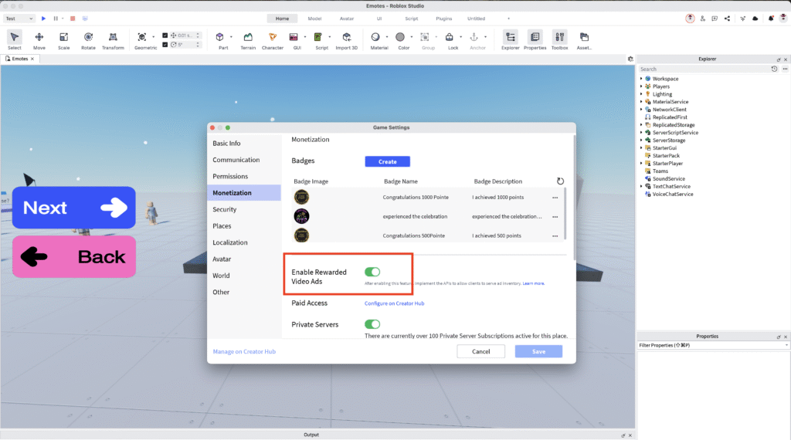Click the Explorer search field
791x440 pixels.
pos(703,69)
